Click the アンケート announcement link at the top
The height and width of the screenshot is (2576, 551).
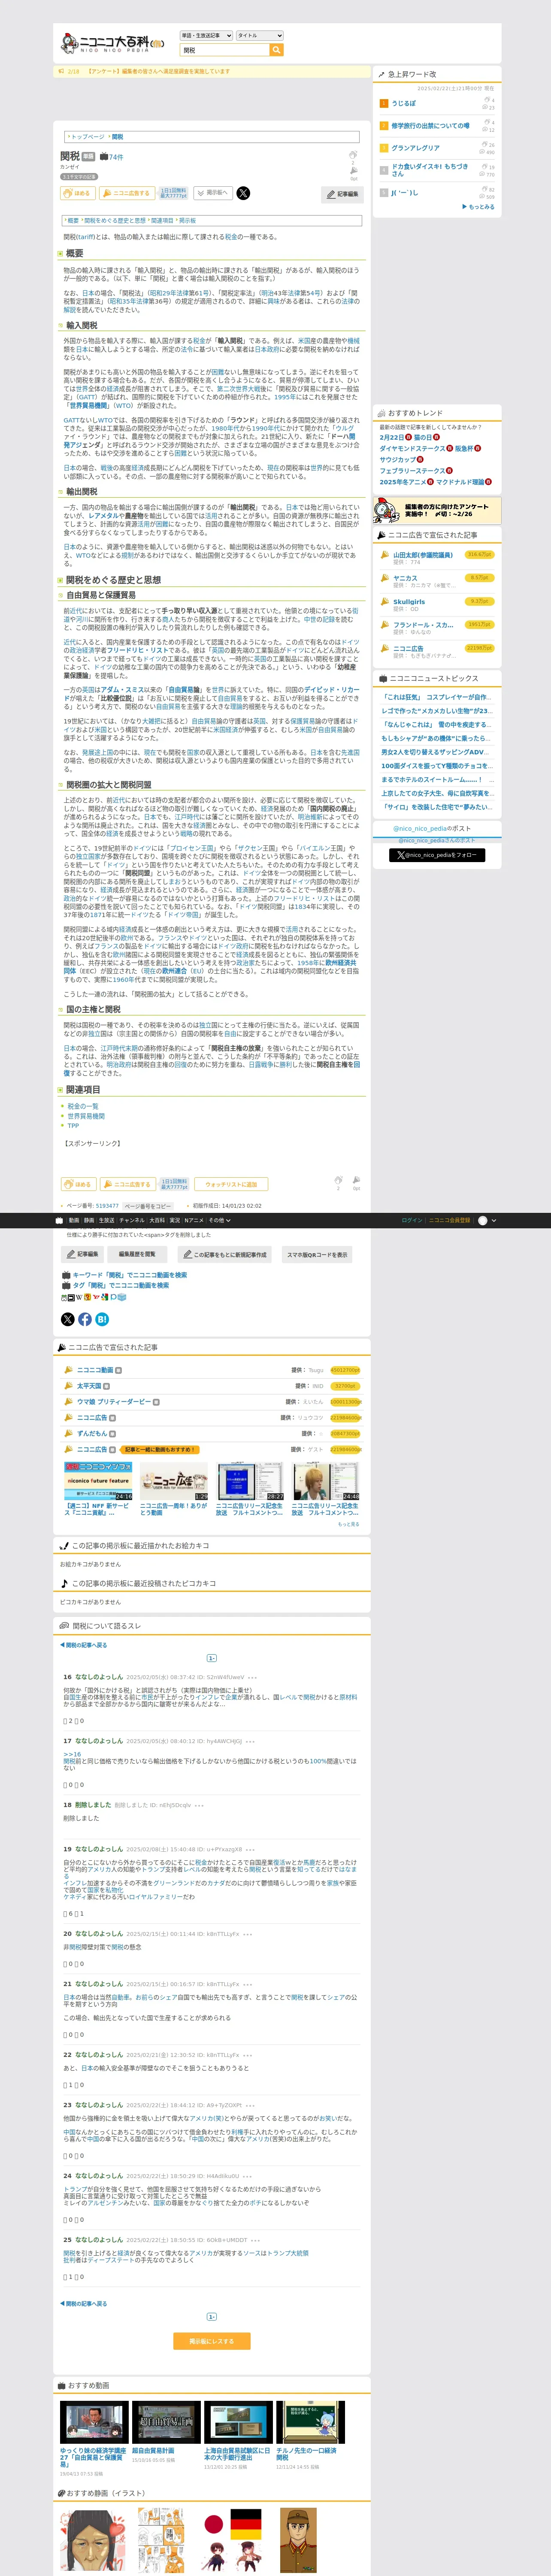pos(158,72)
